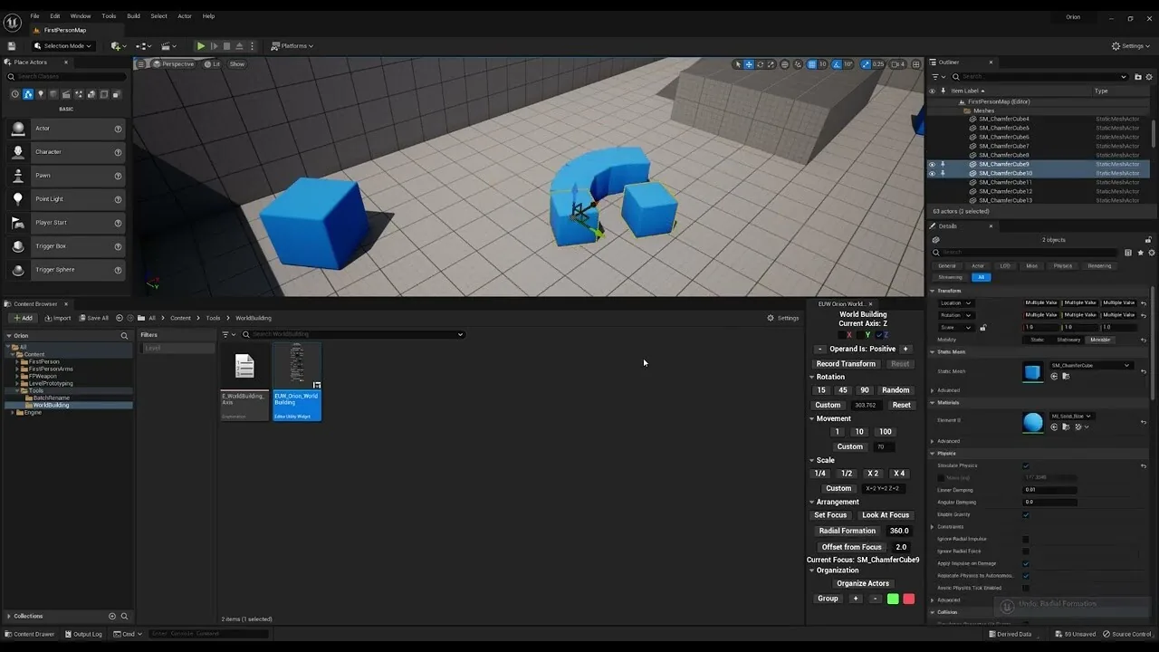1159x652 pixels.
Task: Click the Set Focus button
Action: [x=830, y=515]
